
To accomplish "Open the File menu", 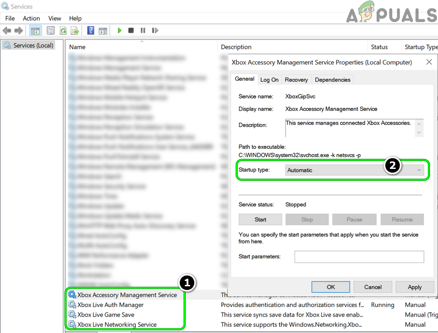I will (10, 19).
